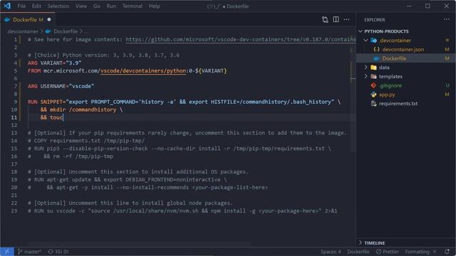Open the View menu
The height and width of the screenshot is (256, 456).
(81, 6)
